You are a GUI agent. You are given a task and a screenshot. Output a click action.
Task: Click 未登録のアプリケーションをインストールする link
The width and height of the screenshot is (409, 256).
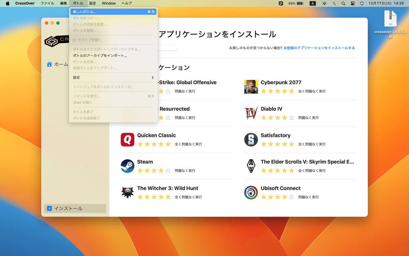[319, 48]
